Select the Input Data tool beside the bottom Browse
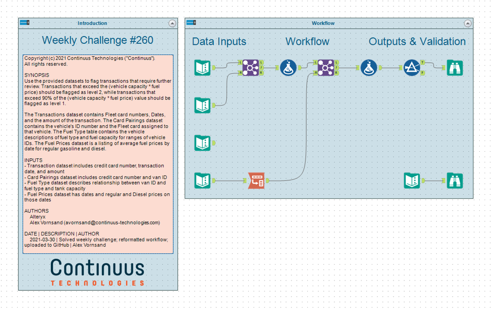This screenshot has height=309, width=492. 412,181
